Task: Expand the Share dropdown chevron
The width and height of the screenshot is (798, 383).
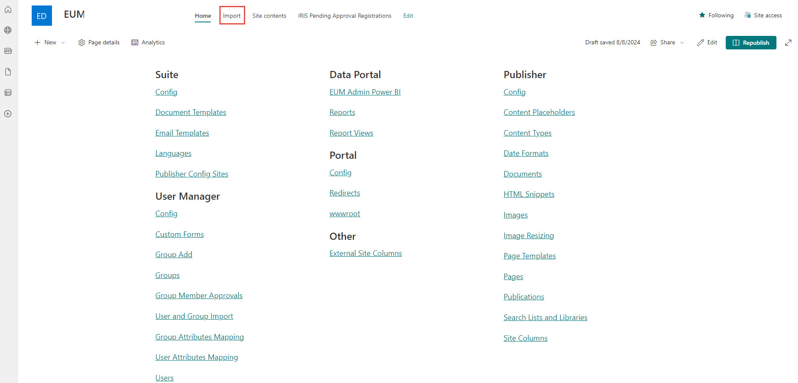Action: tap(682, 43)
